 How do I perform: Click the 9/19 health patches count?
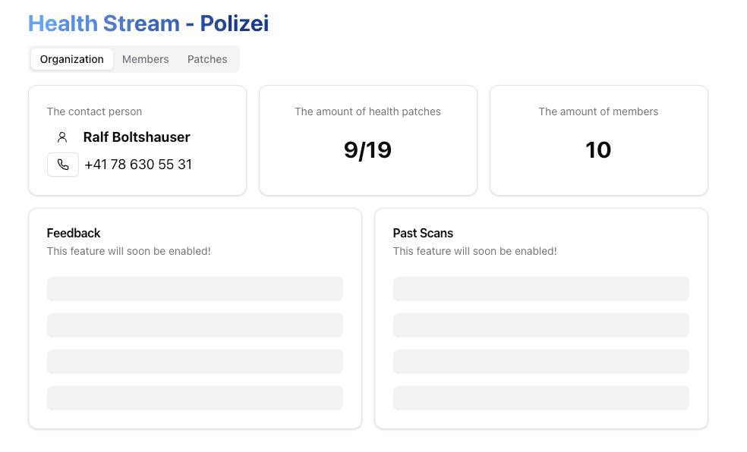pos(367,150)
